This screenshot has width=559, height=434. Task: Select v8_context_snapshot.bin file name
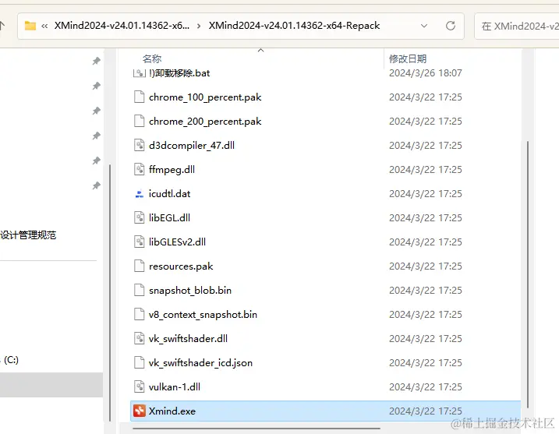coord(203,315)
